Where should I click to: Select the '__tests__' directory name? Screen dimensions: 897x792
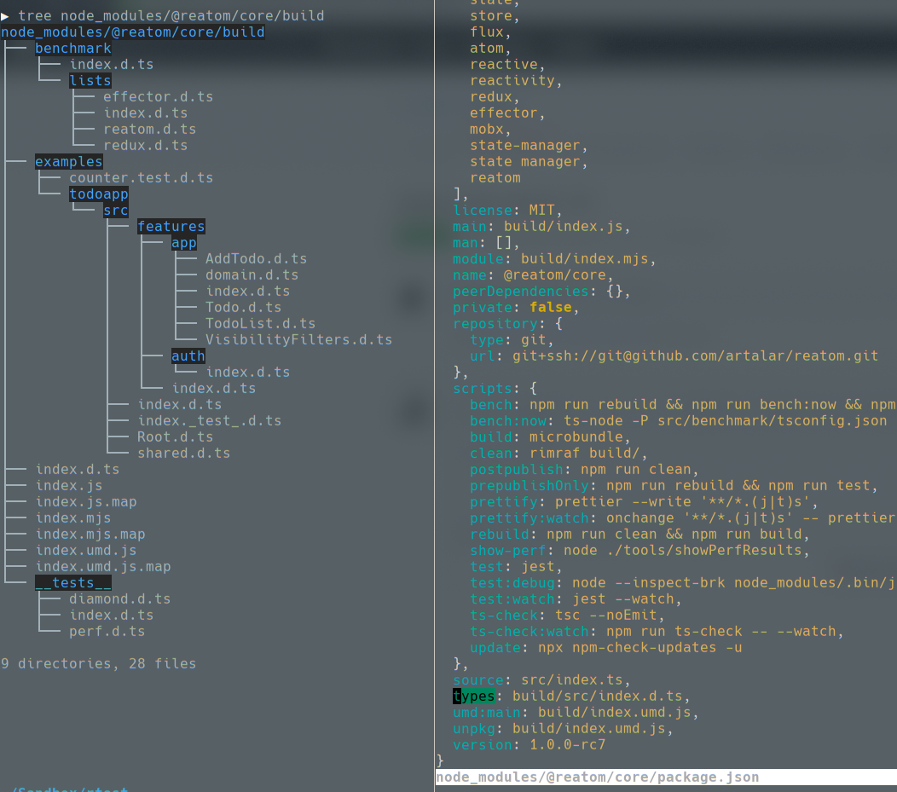[72, 582]
